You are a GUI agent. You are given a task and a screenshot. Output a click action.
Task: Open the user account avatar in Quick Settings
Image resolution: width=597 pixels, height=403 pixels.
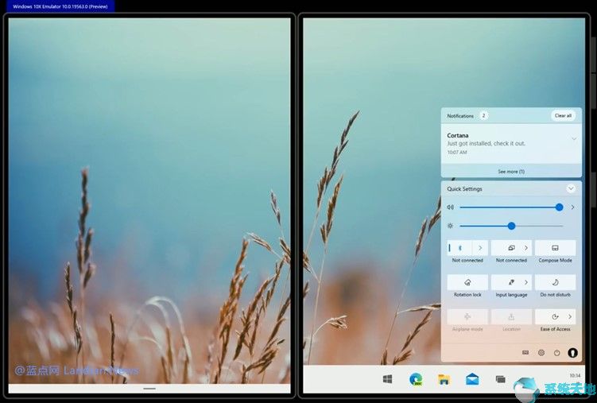click(572, 353)
